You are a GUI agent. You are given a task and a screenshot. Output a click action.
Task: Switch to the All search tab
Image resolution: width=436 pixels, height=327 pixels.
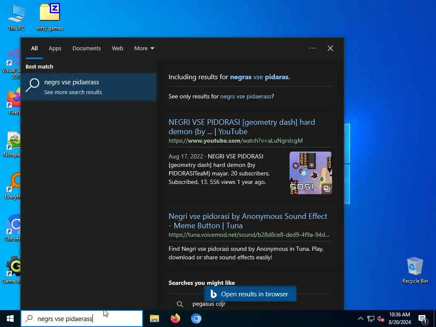(34, 49)
